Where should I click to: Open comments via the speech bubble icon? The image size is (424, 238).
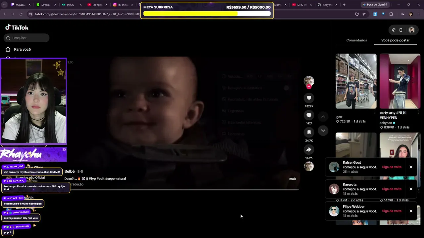(x=309, y=115)
